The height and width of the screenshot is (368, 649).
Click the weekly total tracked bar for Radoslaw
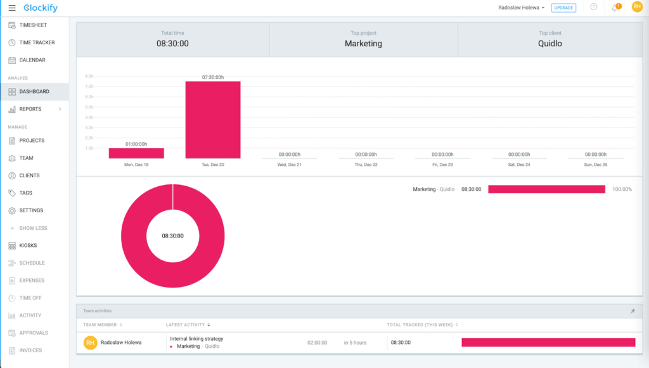(548, 343)
